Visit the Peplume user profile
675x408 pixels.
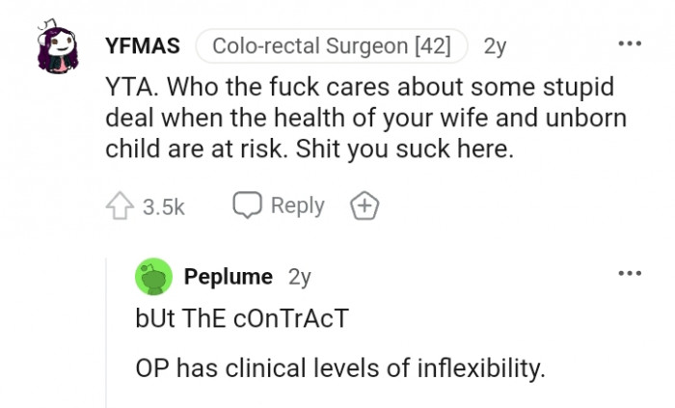point(228,277)
